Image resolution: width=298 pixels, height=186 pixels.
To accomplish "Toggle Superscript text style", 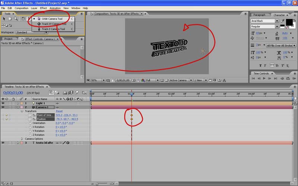I will (x=283, y=65).
